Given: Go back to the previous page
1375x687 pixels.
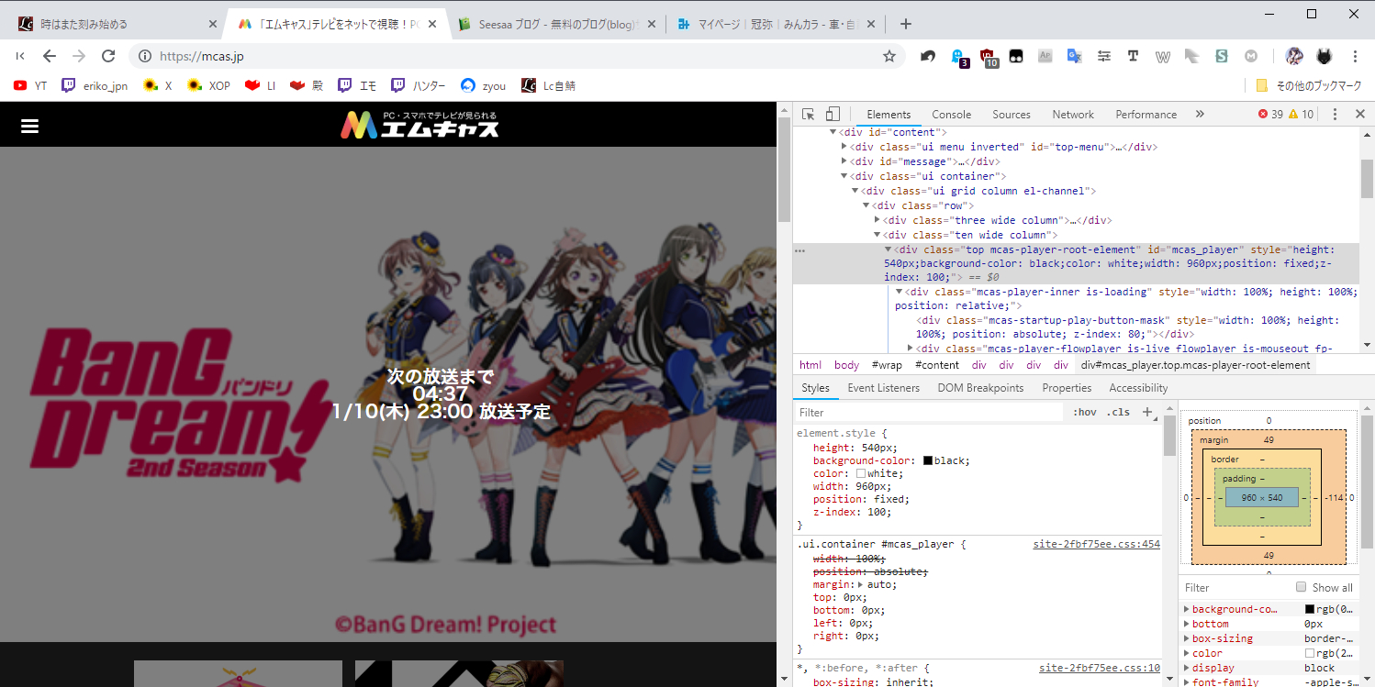Looking at the screenshot, I should pos(50,56).
